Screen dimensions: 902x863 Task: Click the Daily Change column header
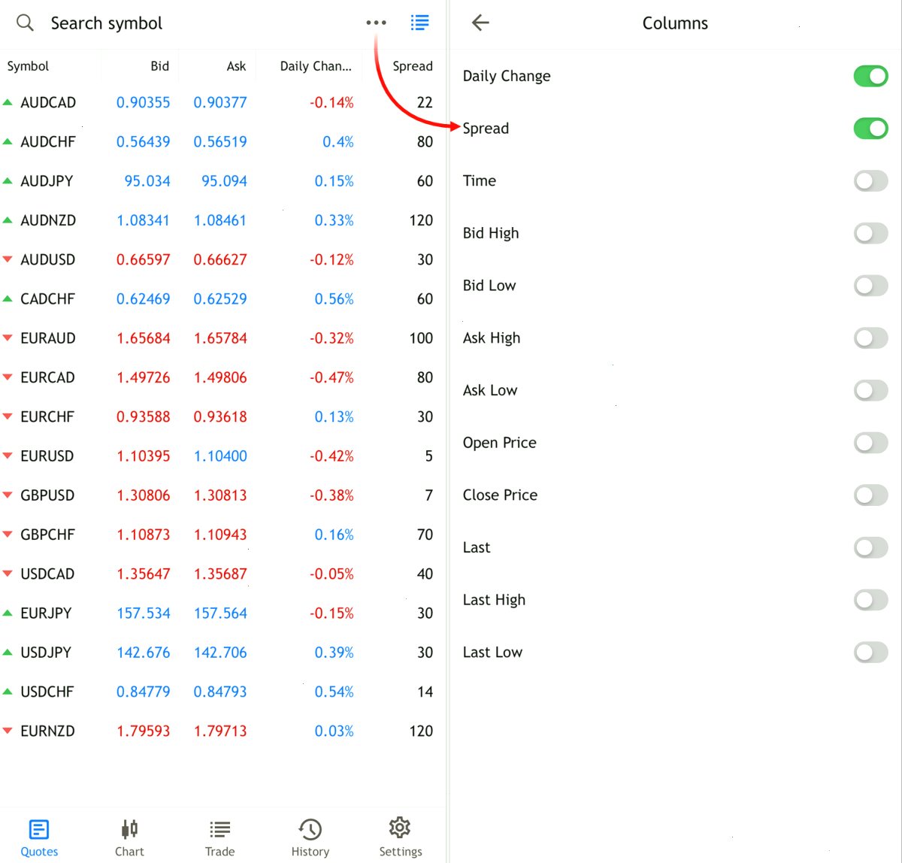pos(316,66)
